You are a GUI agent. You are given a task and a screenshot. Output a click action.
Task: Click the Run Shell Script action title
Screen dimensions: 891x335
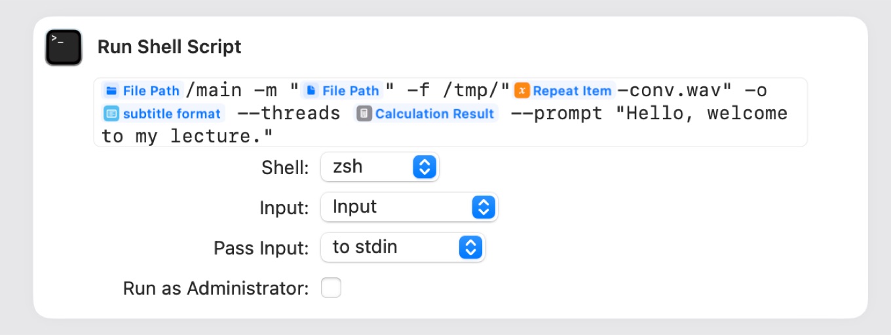pyautogui.click(x=170, y=47)
